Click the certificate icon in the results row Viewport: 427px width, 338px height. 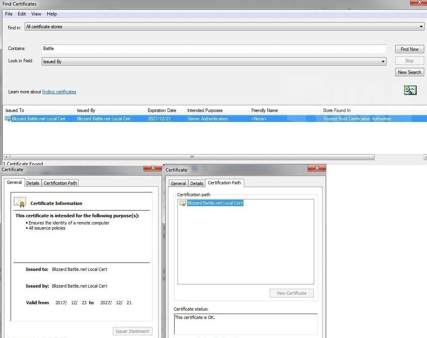(x=8, y=119)
